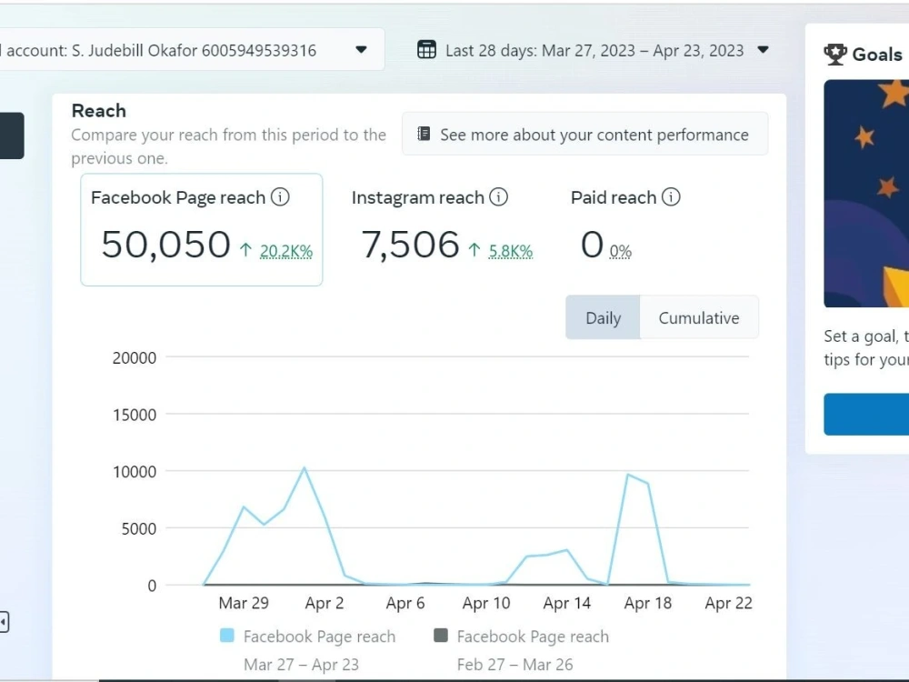The image size is (909, 682).
Task: Click info icon next to Instagram reach
Action: (x=498, y=197)
